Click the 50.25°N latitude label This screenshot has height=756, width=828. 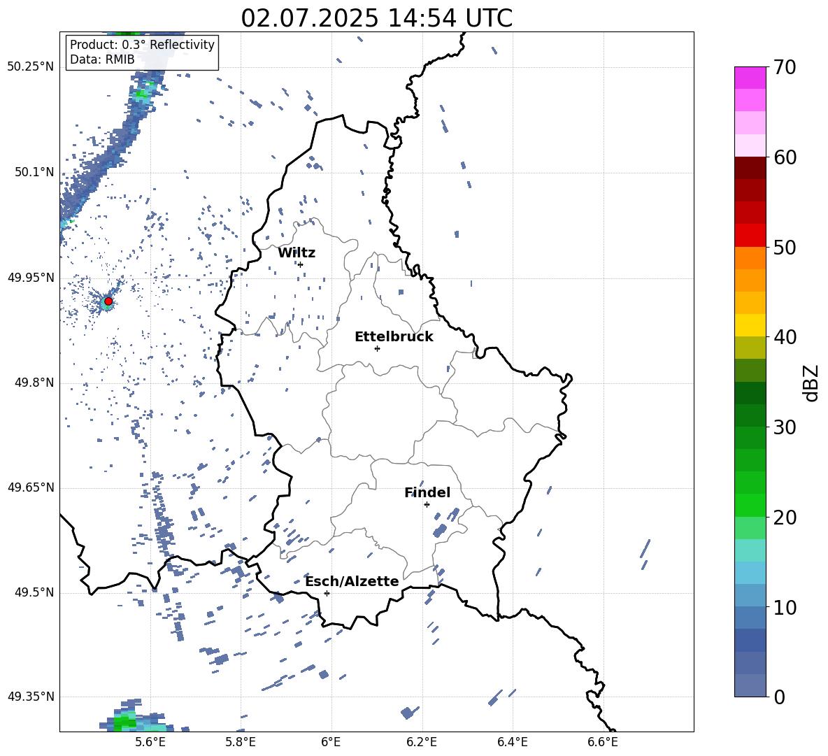point(31,67)
